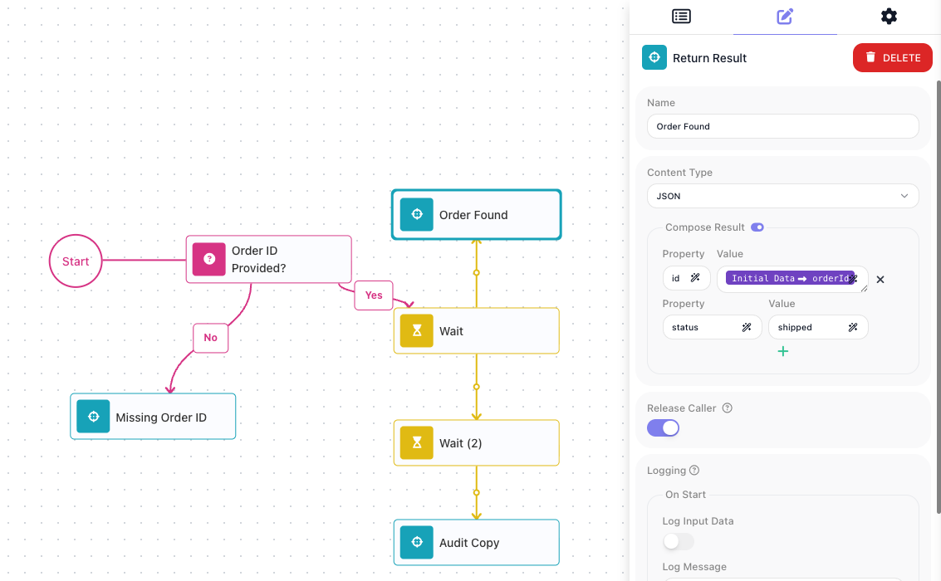Click the pink question mark icon on decision node
This screenshot has height=581, width=941.
pos(208,259)
